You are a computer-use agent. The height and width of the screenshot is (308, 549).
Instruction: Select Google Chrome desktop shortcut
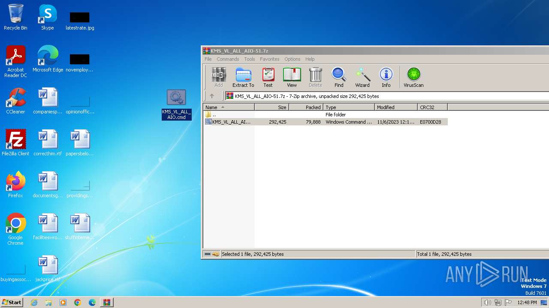point(15,229)
